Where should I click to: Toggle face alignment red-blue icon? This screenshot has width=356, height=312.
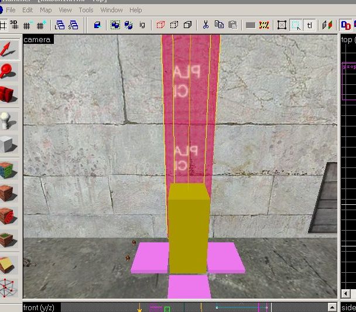(x=327, y=25)
